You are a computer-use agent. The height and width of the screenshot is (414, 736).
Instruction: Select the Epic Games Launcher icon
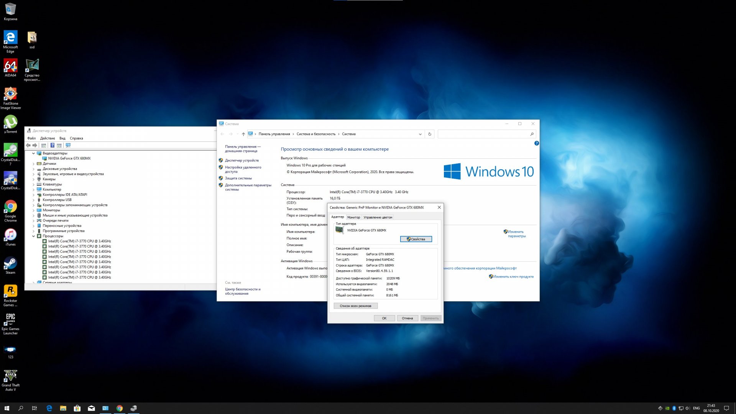tap(10, 324)
